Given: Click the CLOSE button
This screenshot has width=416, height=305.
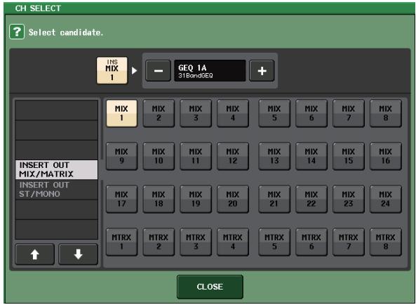Looking at the screenshot, I should 210,287.
